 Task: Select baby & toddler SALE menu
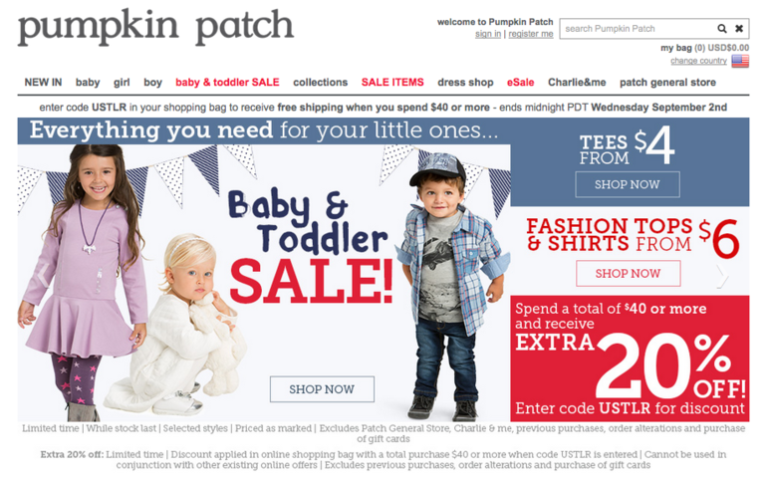(x=227, y=82)
